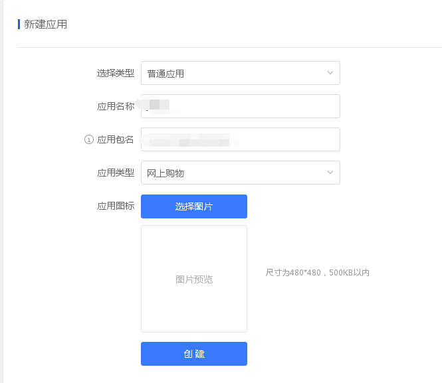Click the 新建应用 page heading
The image size is (442, 383).
coord(45,24)
